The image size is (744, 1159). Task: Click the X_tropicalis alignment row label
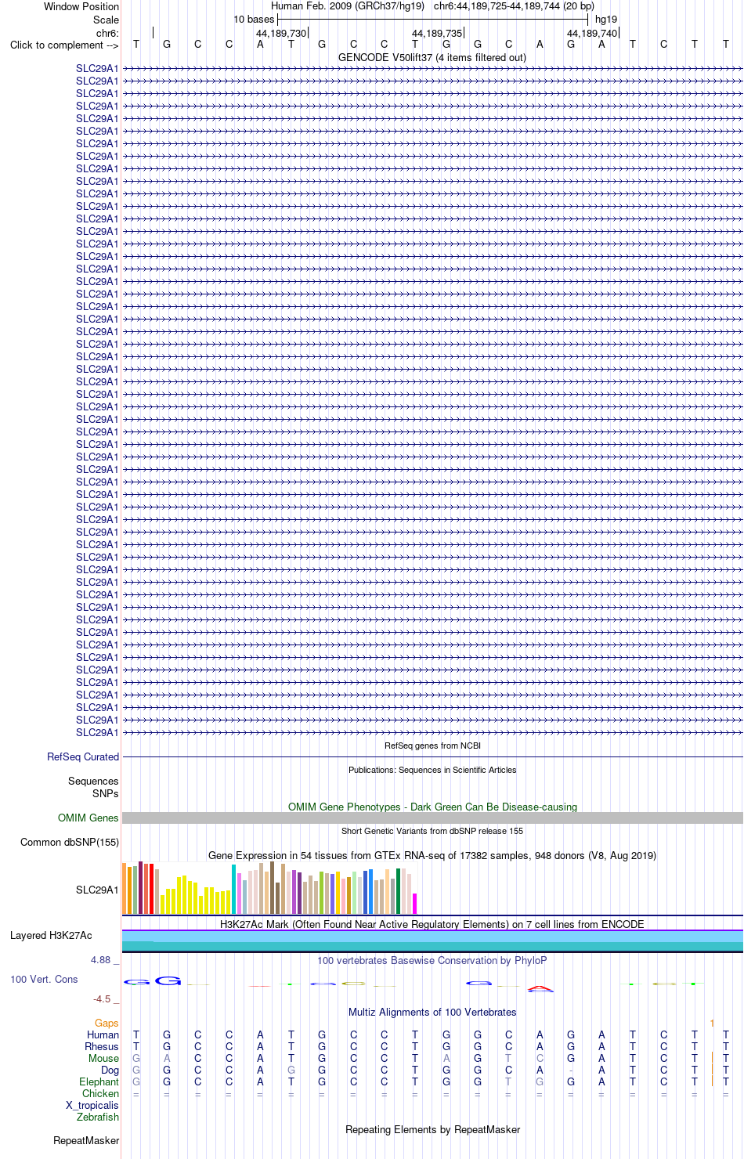(92, 1105)
